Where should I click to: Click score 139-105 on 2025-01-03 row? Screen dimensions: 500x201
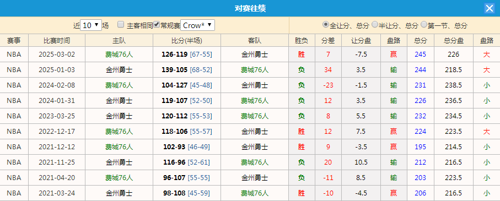pyautogui.click(x=174, y=70)
